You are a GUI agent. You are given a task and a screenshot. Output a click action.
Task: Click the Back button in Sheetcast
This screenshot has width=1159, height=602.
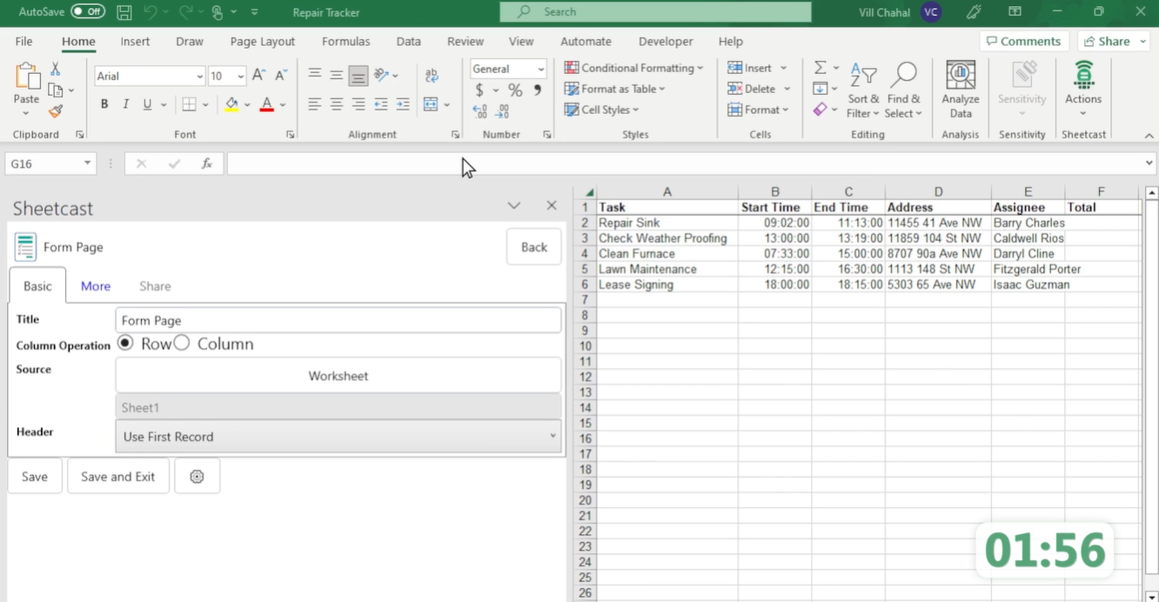coord(533,246)
